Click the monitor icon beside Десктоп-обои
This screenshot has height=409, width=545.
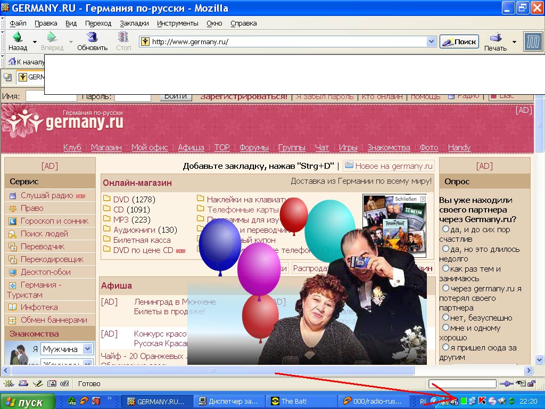(x=13, y=272)
